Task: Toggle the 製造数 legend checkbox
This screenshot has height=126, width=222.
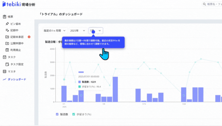Action: [x=57, y=114]
